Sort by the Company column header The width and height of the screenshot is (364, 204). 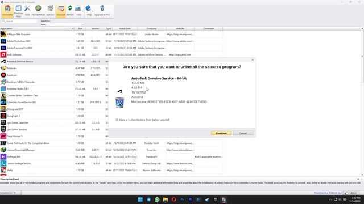click(152, 29)
